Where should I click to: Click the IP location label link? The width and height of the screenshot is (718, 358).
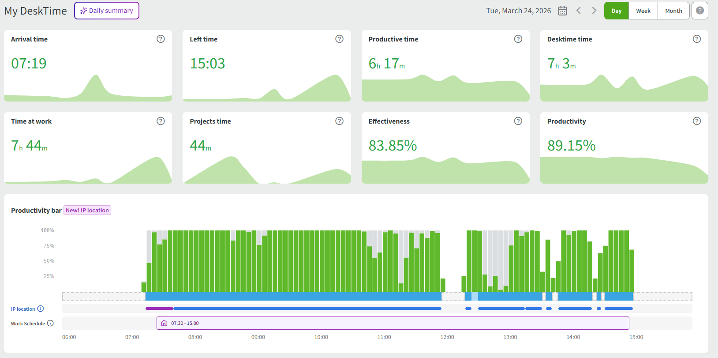point(23,309)
